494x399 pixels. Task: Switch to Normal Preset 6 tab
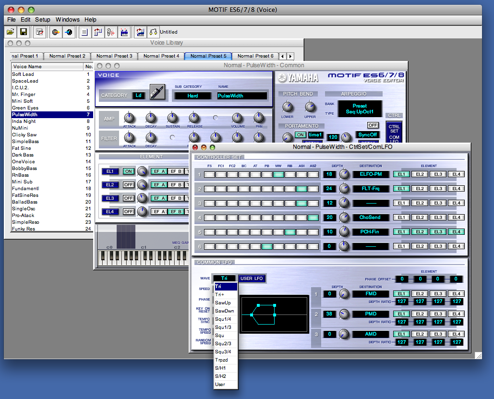tap(255, 56)
